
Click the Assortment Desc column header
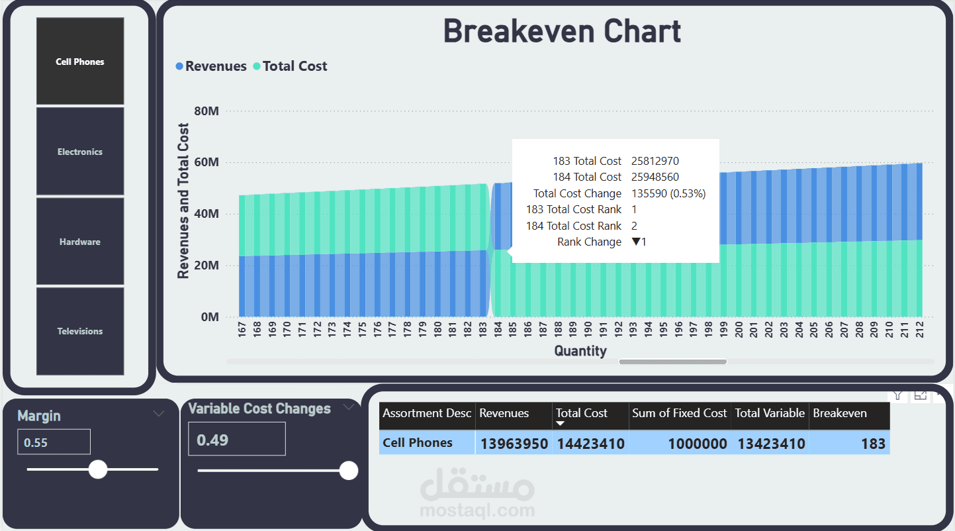click(x=427, y=413)
